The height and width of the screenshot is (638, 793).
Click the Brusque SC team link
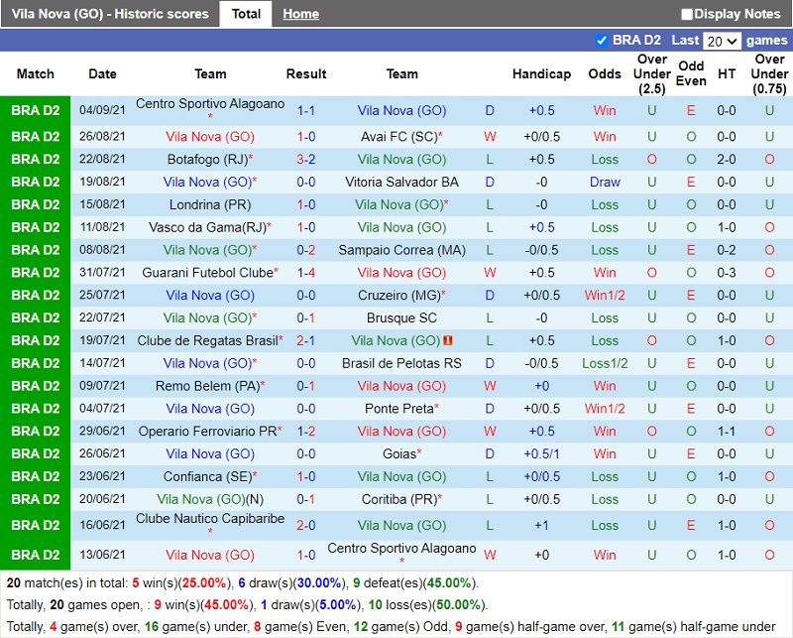point(401,318)
